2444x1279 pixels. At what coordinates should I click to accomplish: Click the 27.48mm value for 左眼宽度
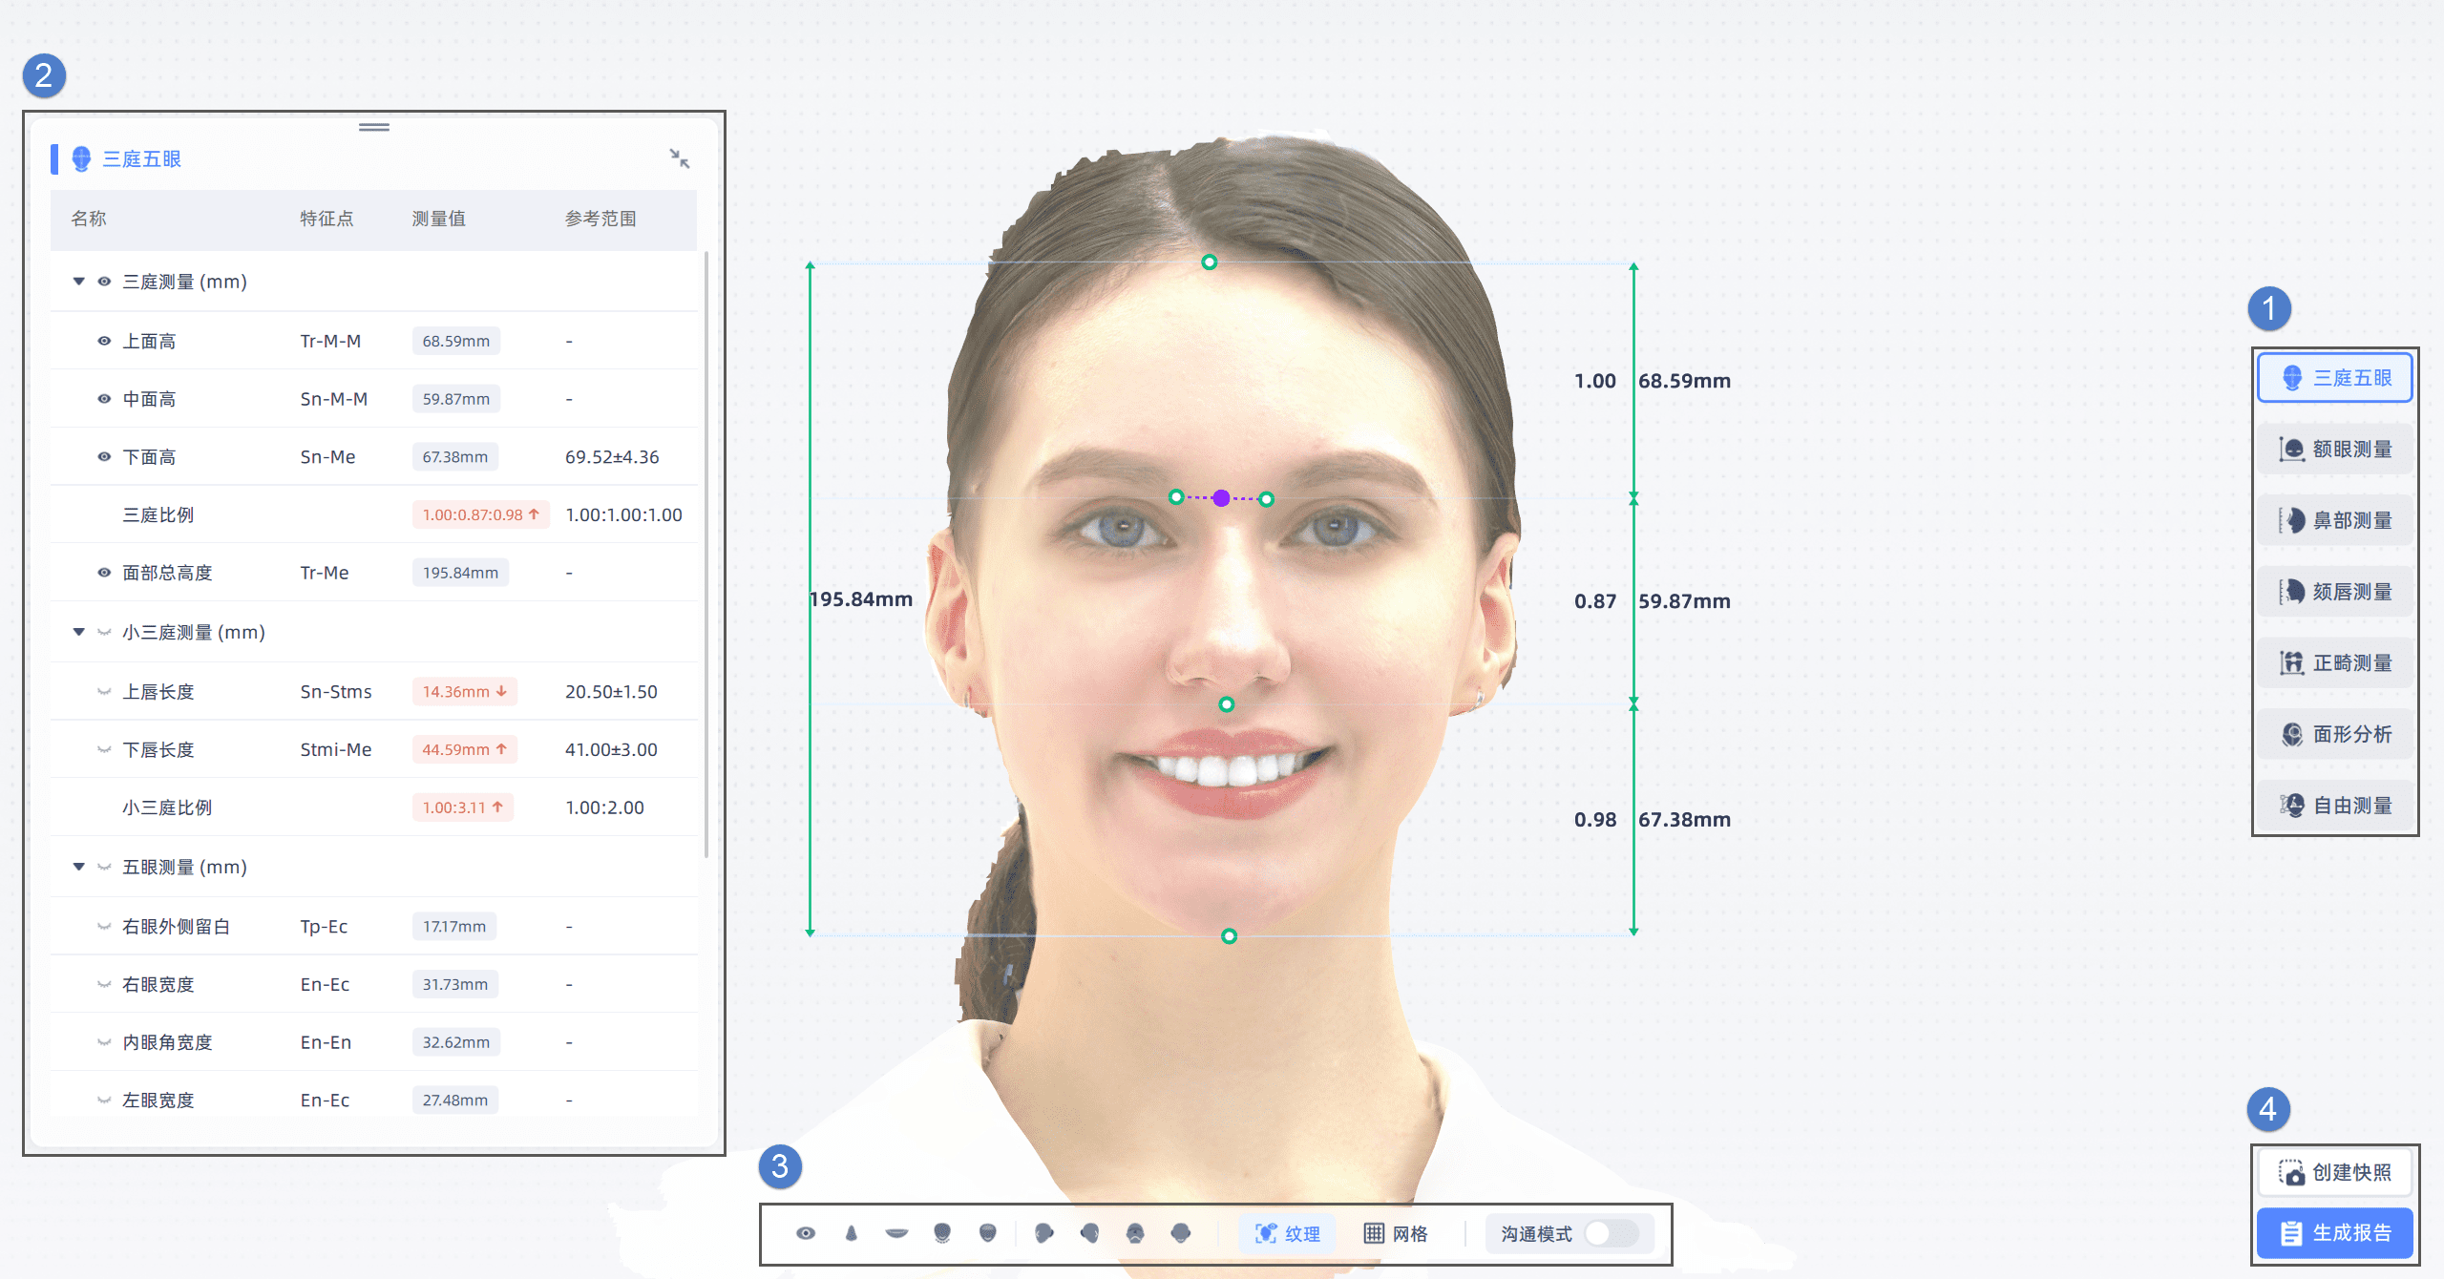(455, 1100)
